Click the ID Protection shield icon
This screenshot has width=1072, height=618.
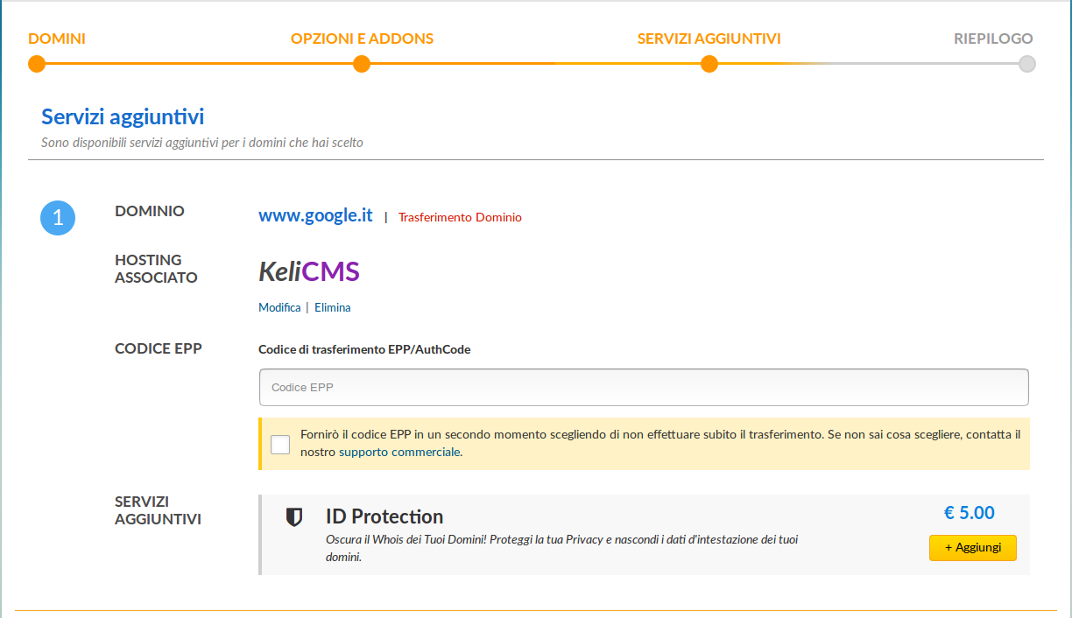coord(294,517)
